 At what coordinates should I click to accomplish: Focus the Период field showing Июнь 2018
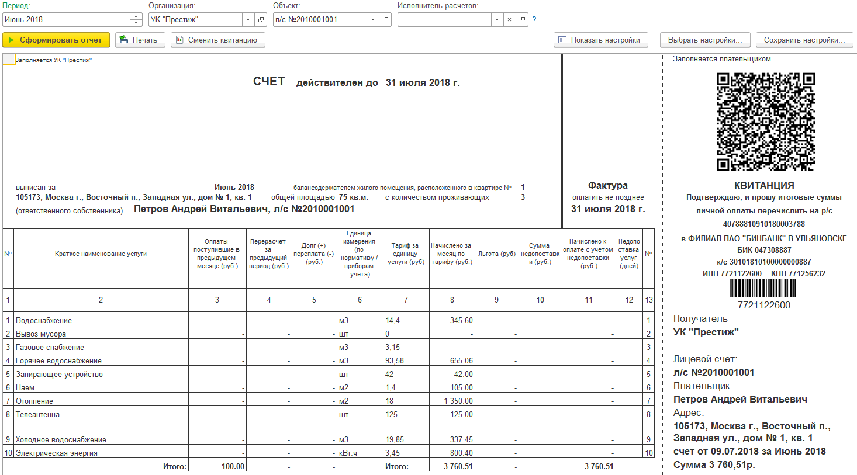[60, 20]
